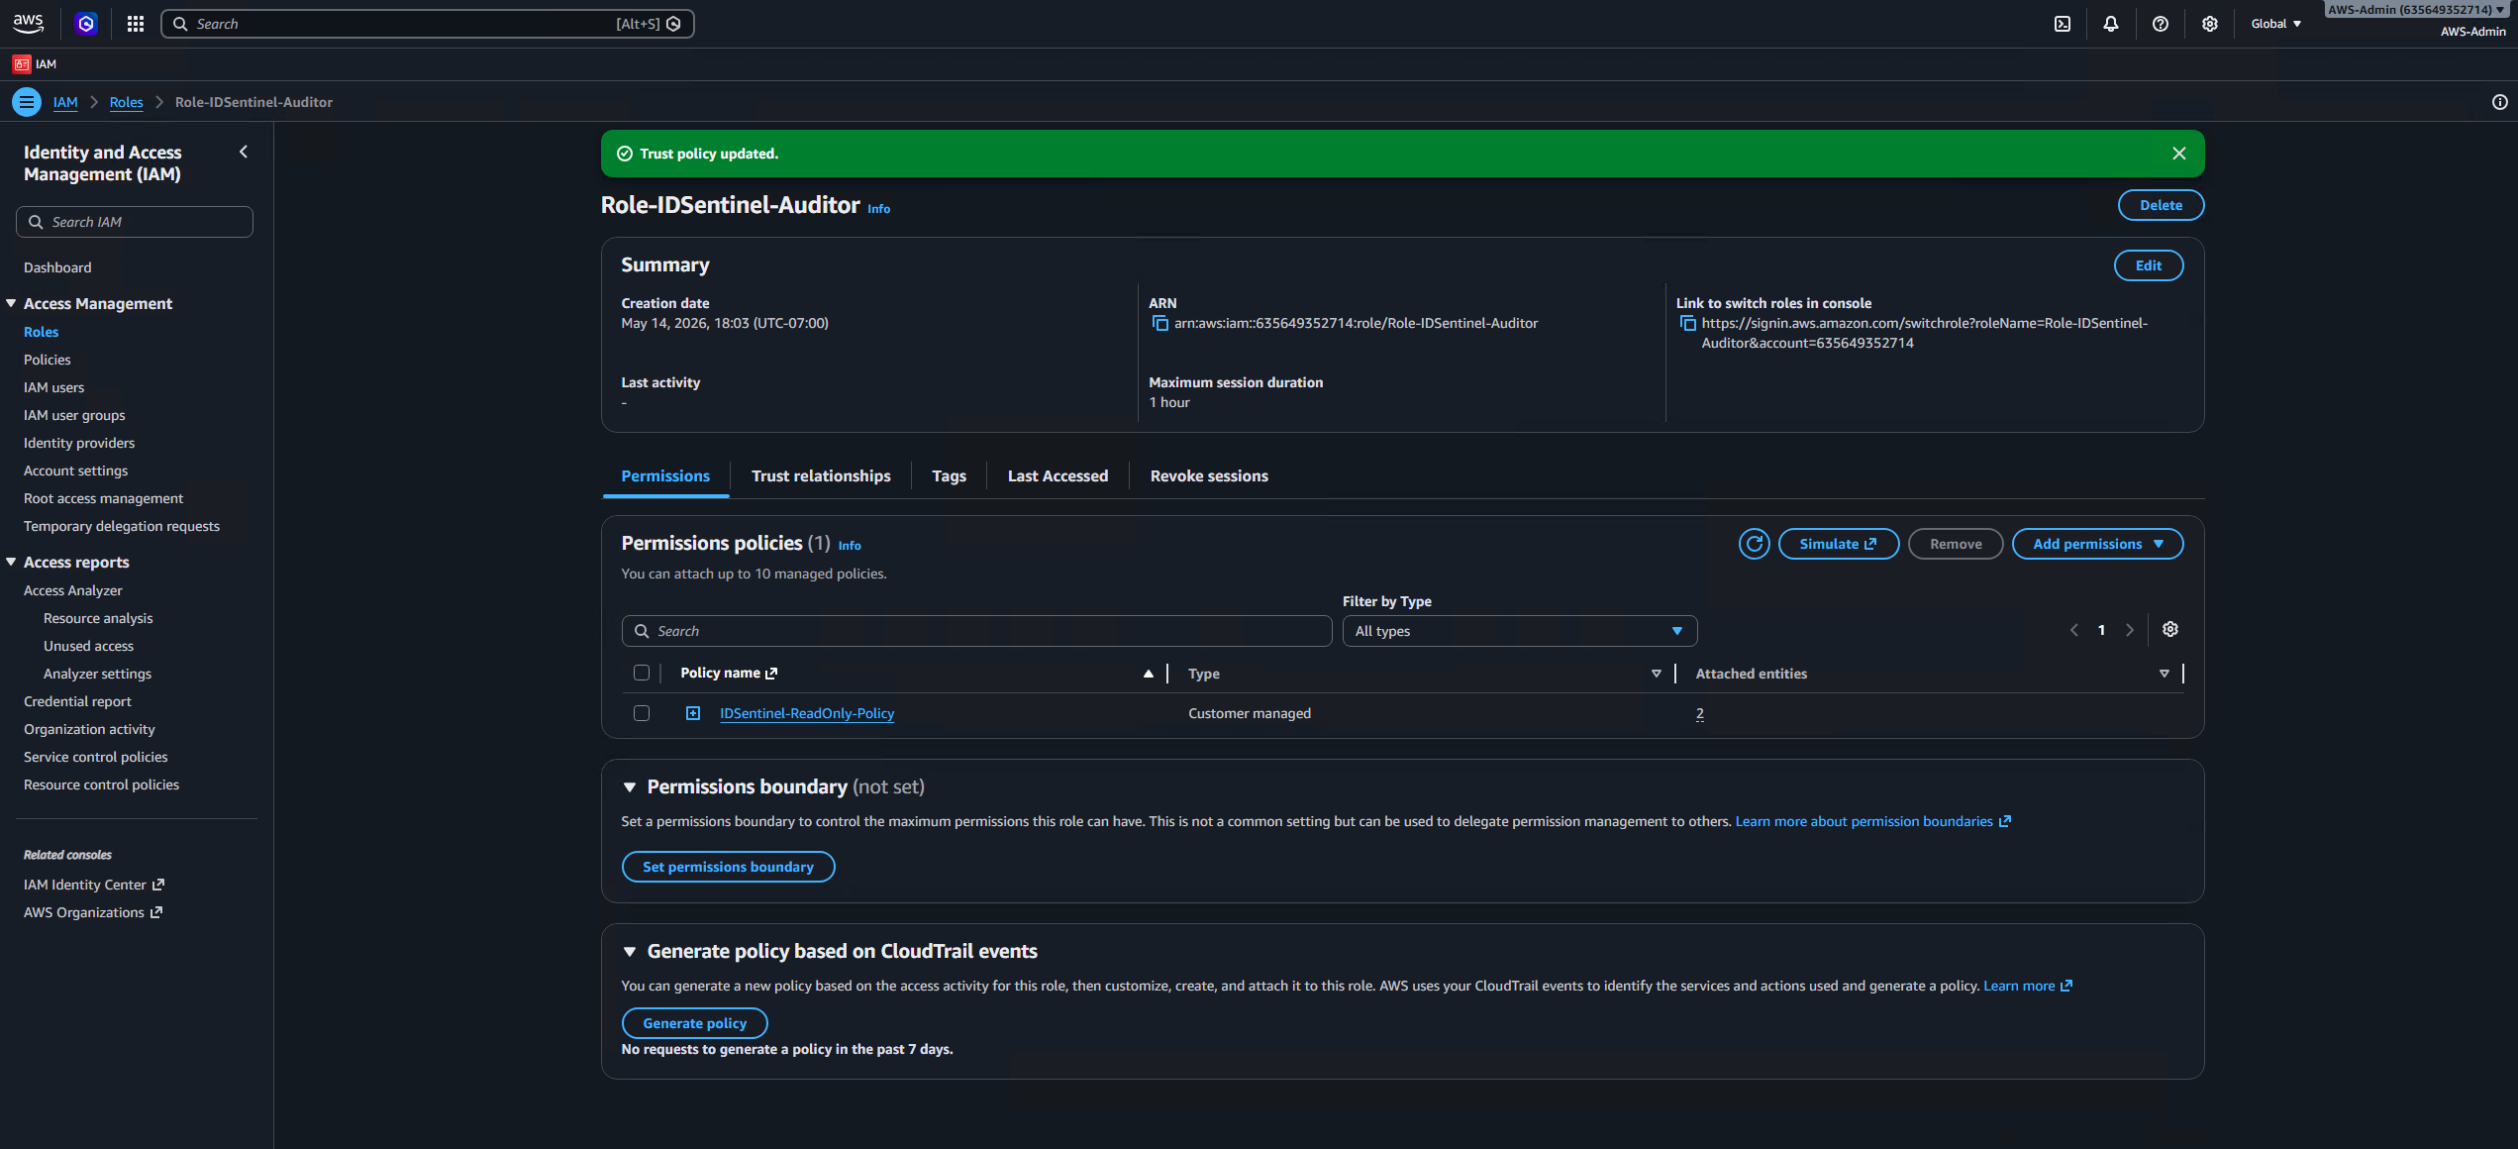
Task: Open Access Analyzer in side navigation
Action: tap(73, 590)
